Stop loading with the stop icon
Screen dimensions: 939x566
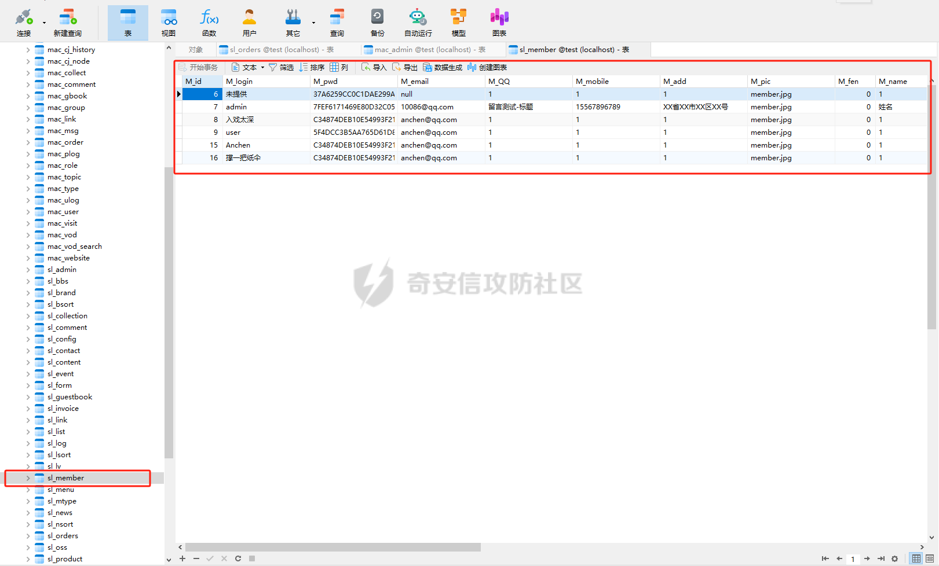252,558
